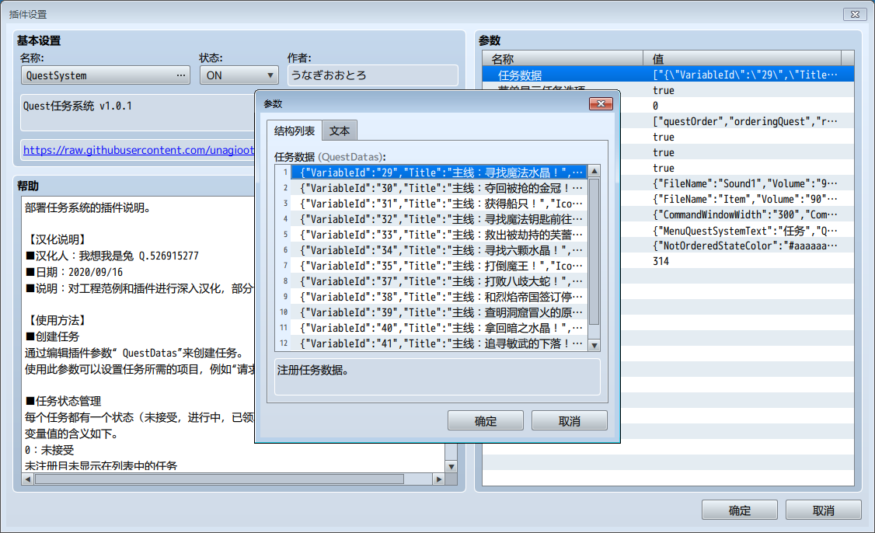This screenshot has height=533, width=875.
Task: Click 确定 in the 参数 dialog
Action: 485,421
